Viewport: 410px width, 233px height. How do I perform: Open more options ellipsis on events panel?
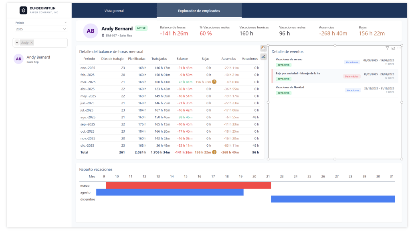coord(399,48)
